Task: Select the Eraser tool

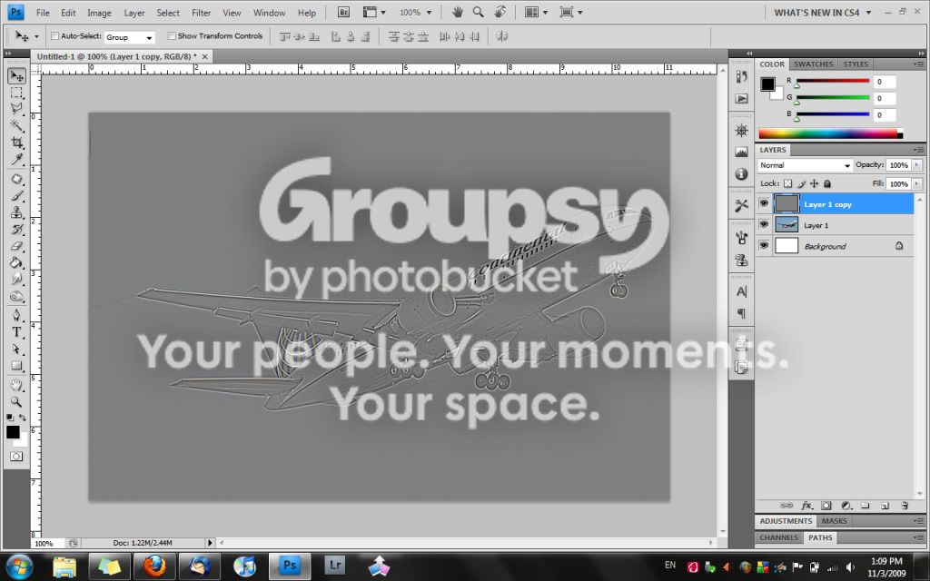Action: (16, 245)
